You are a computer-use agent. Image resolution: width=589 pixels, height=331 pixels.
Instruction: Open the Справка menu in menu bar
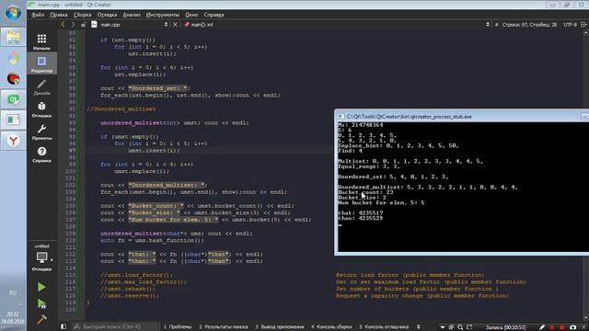click(214, 15)
